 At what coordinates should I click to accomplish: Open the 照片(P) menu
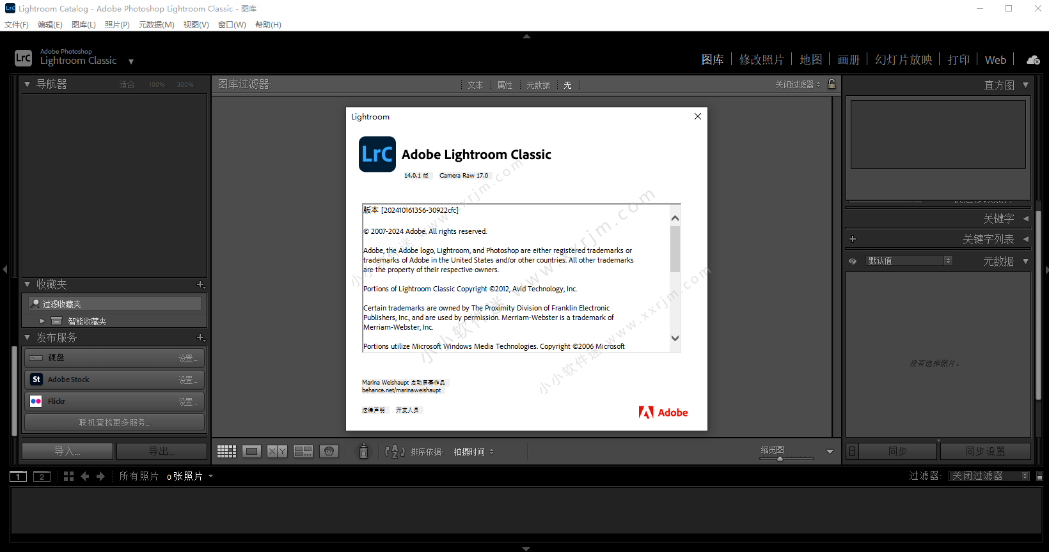tap(117, 25)
